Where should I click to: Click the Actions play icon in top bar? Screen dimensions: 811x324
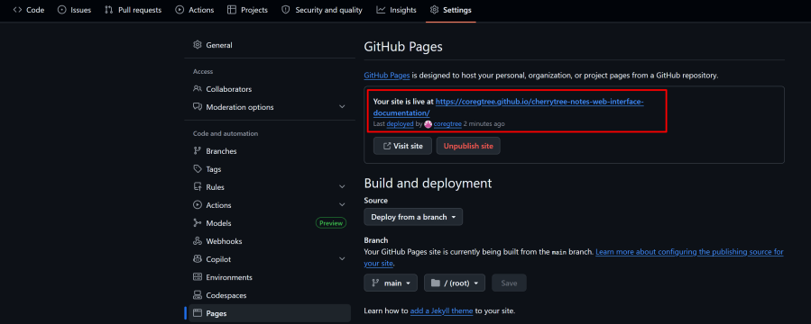coord(180,10)
